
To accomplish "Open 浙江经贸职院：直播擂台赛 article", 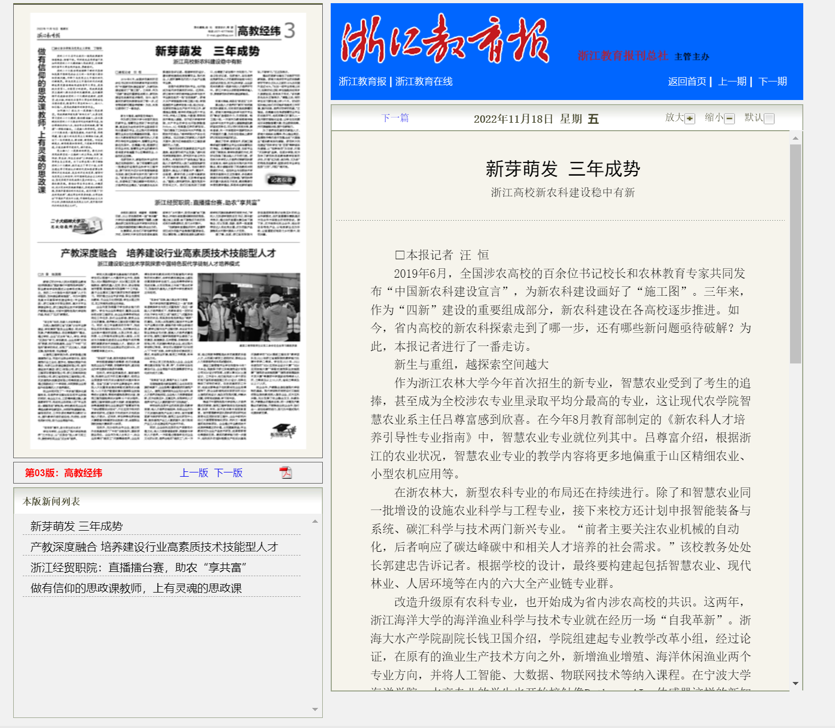I will pos(138,567).
